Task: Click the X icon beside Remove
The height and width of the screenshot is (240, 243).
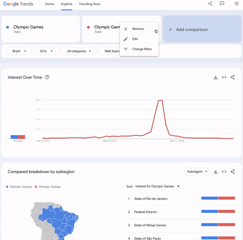Action: click(x=126, y=29)
